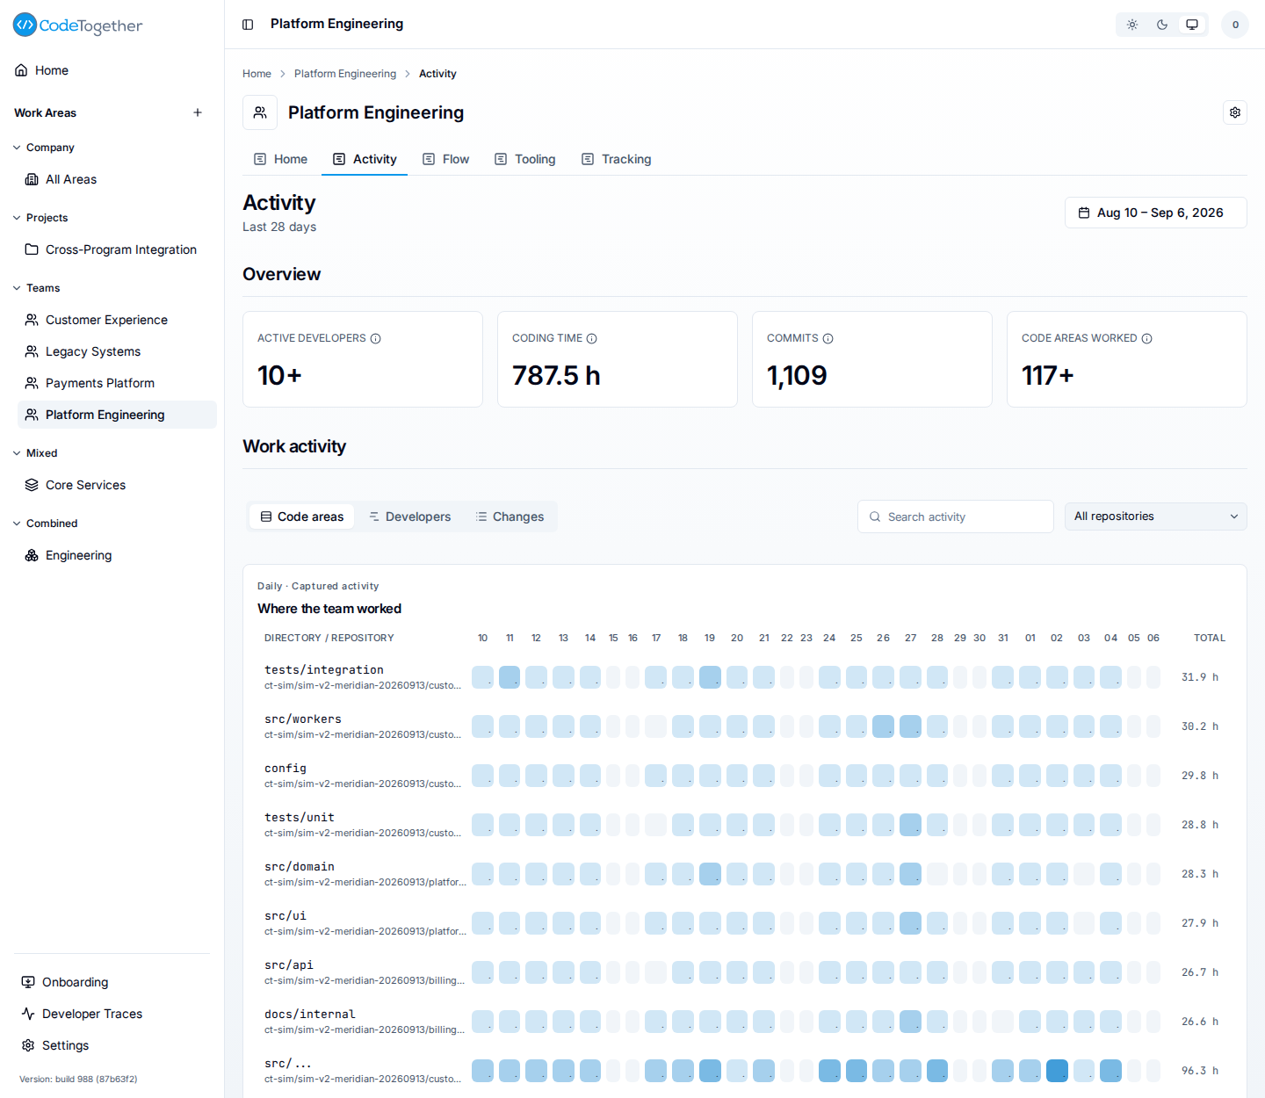Click the CodeTogether logo
This screenshot has width=1265, height=1098.
coord(77,25)
